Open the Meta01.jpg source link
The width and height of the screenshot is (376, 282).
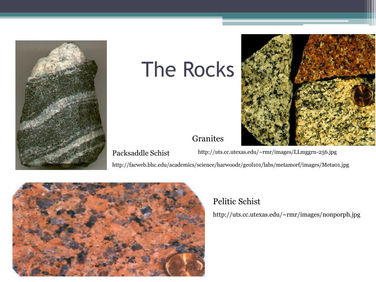click(230, 166)
